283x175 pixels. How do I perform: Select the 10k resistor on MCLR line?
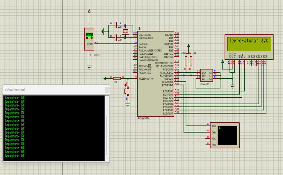[x=117, y=78]
